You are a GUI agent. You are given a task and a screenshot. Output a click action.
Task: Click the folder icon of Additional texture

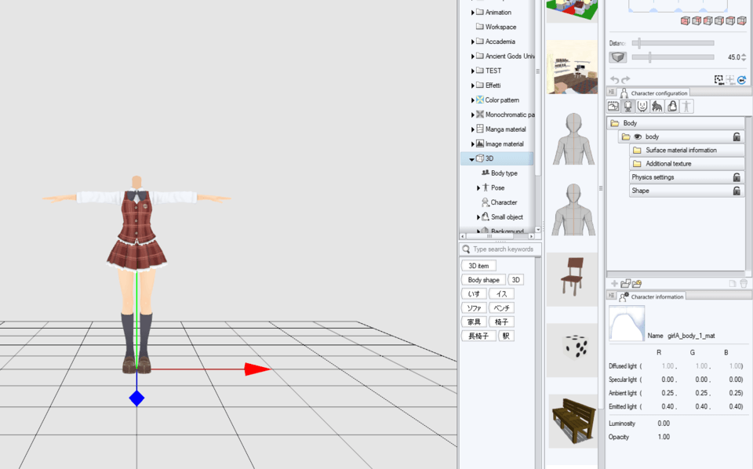click(x=637, y=164)
